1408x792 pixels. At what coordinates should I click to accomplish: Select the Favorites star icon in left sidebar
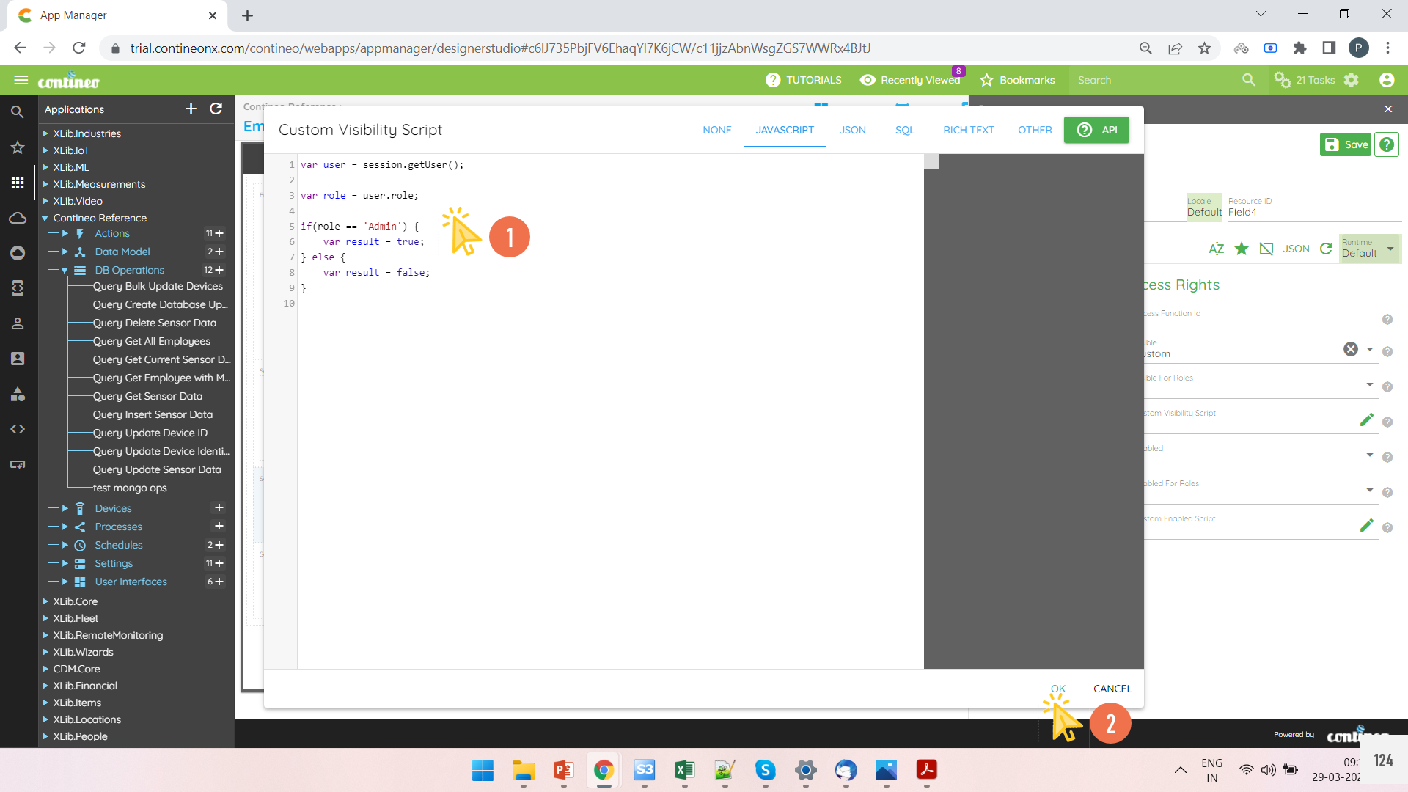point(18,147)
